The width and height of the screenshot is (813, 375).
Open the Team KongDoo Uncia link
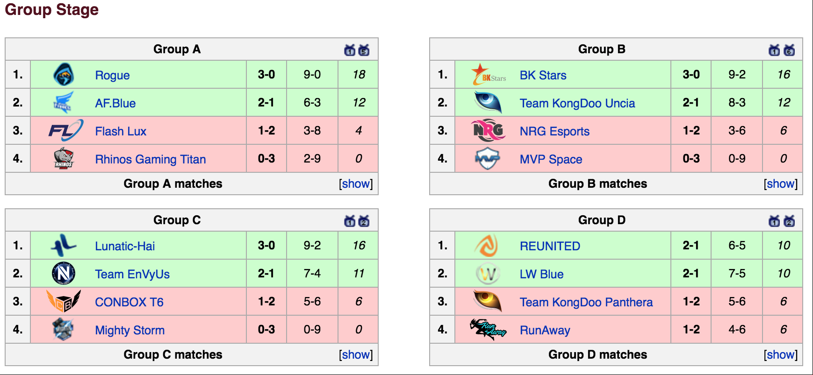tap(577, 103)
